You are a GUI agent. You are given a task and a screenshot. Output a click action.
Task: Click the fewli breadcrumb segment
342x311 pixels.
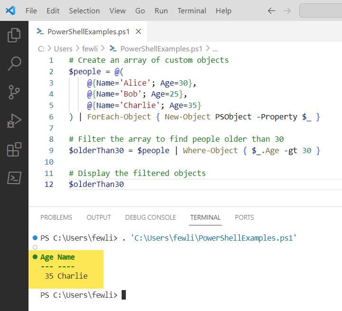90,49
